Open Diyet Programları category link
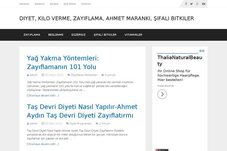227x151 pixels. point(81,123)
